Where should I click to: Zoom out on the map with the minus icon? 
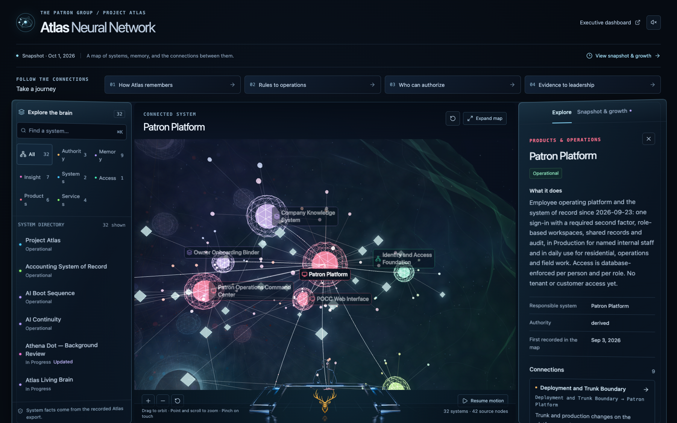(163, 401)
